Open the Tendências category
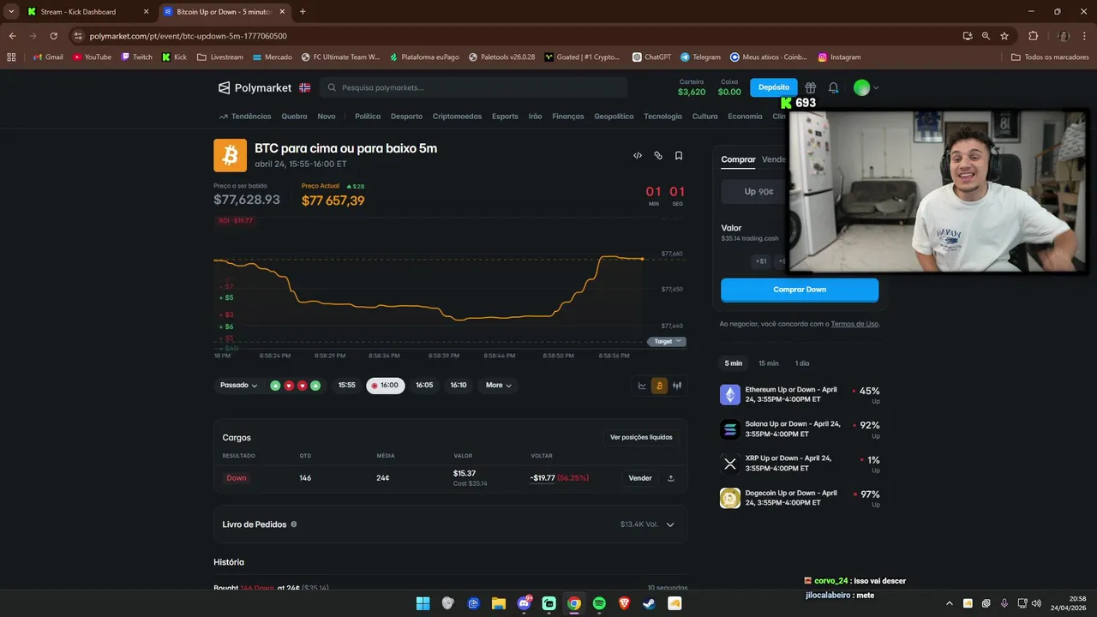Image resolution: width=1097 pixels, height=617 pixels. [x=245, y=117]
